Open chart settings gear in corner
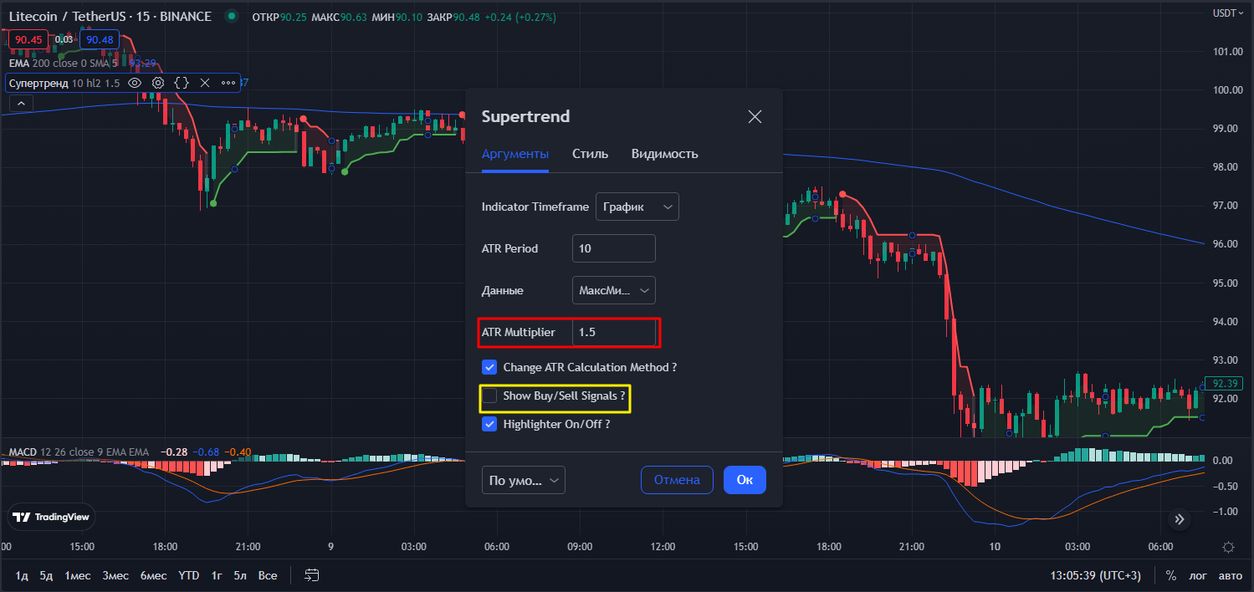This screenshot has width=1254, height=592. click(1228, 547)
